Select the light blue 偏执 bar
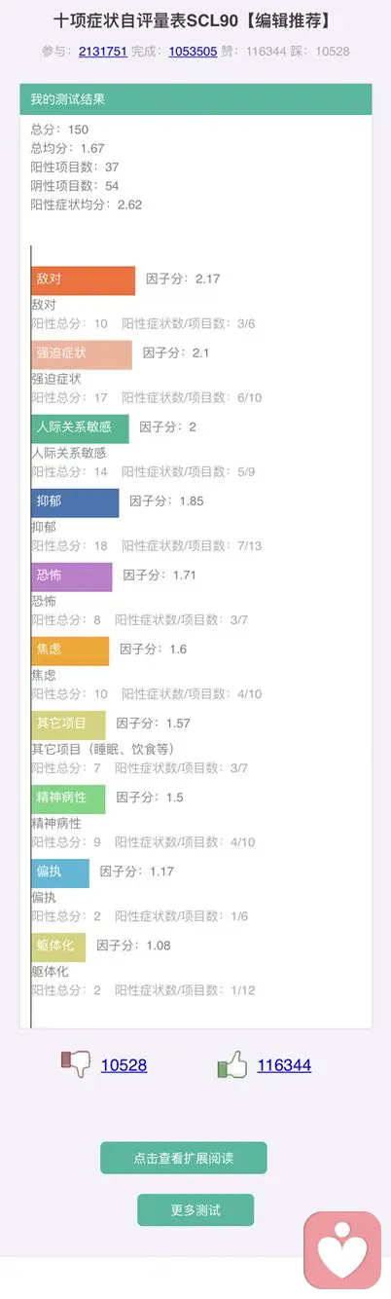This screenshot has height=1299, width=391. click(x=60, y=872)
